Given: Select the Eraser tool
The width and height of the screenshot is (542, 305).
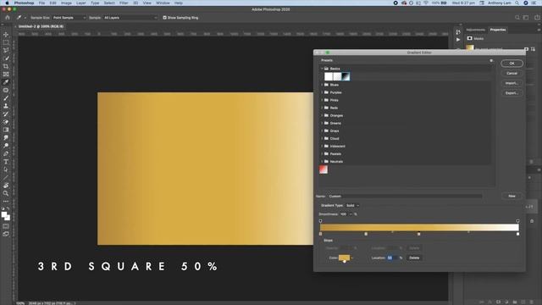Looking at the screenshot, I should point(6,122).
